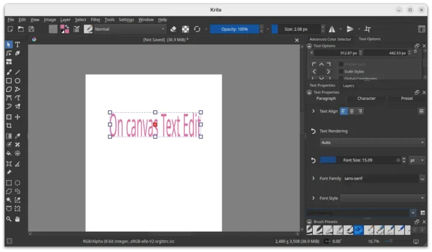Viewport: 432px width, 252px height.
Task: Set text alignment to centered
Action: [352, 112]
